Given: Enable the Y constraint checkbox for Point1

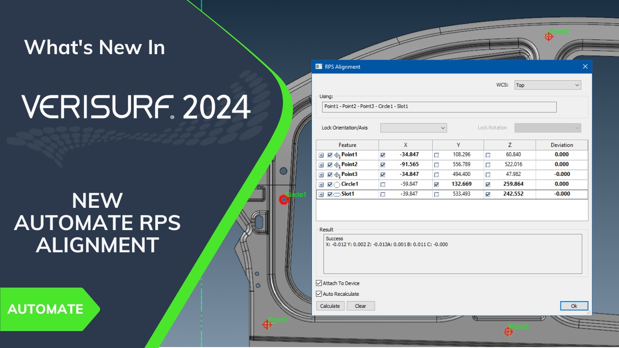Looking at the screenshot, I should (x=437, y=155).
